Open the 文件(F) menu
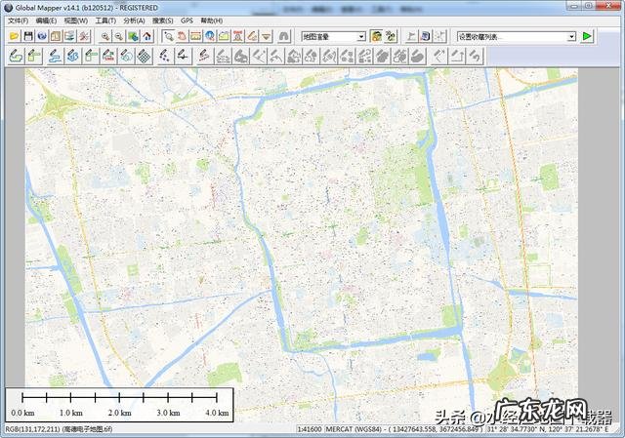Viewport: 625px width, 438px height. coord(18,20)
